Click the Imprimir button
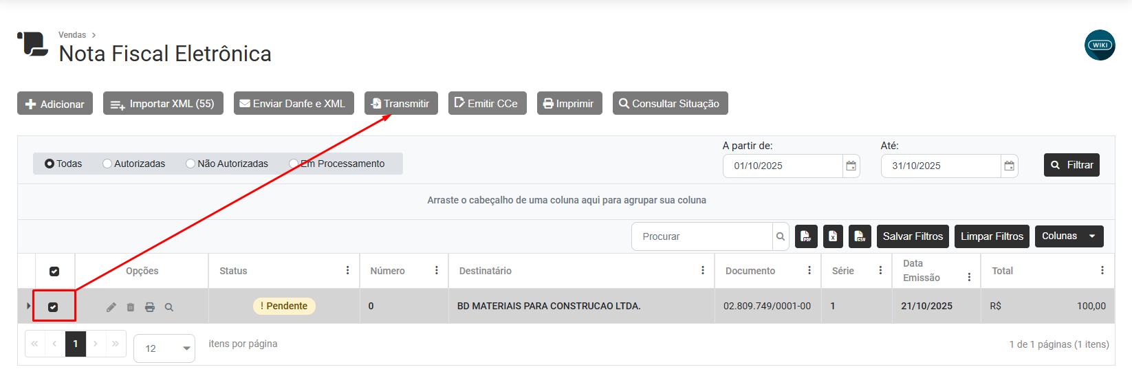The width and height of the screenshot is (1132, 389). coord(569,104)
